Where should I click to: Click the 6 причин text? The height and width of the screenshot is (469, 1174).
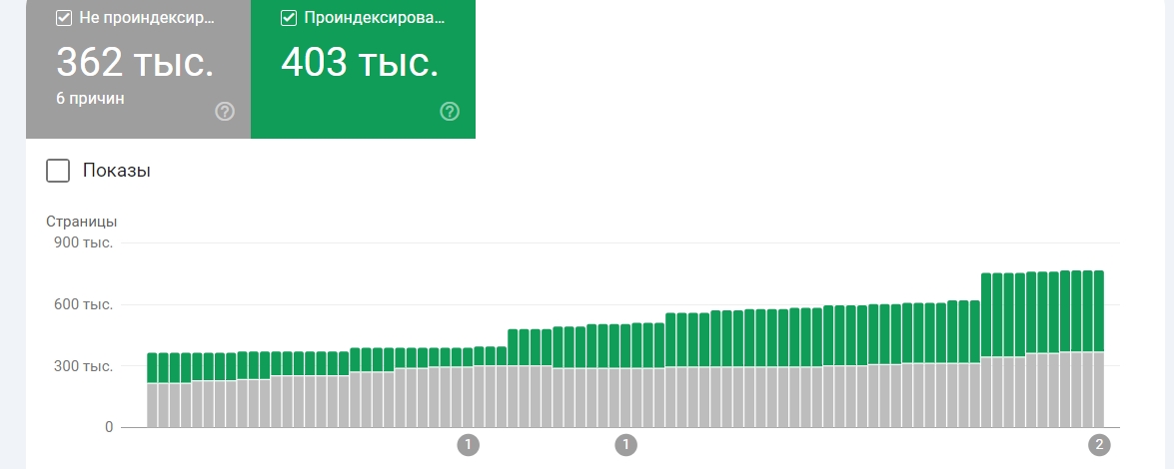pyautogui.click(x=90, y=98)
